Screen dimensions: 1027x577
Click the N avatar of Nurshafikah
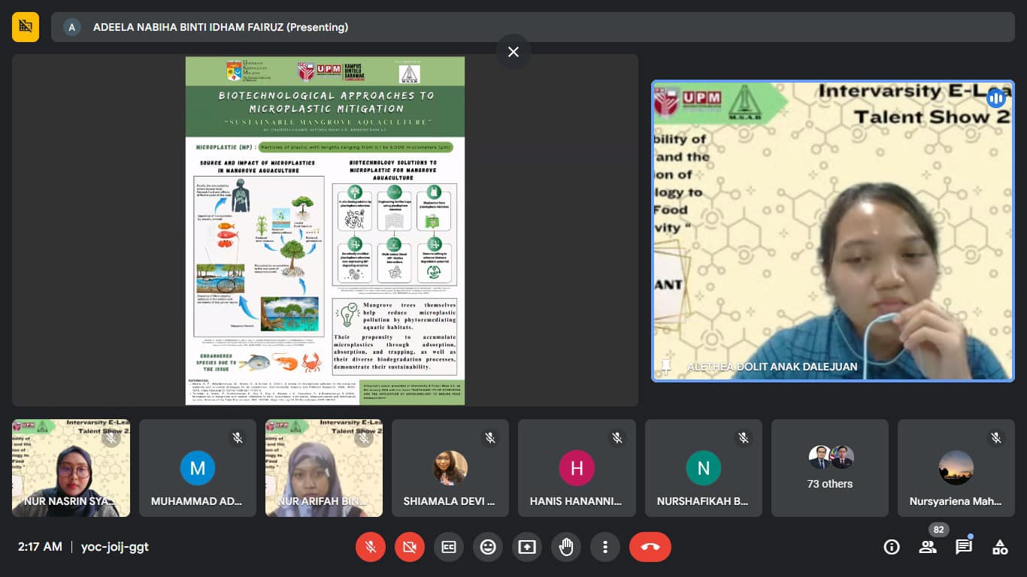(704, 468)
